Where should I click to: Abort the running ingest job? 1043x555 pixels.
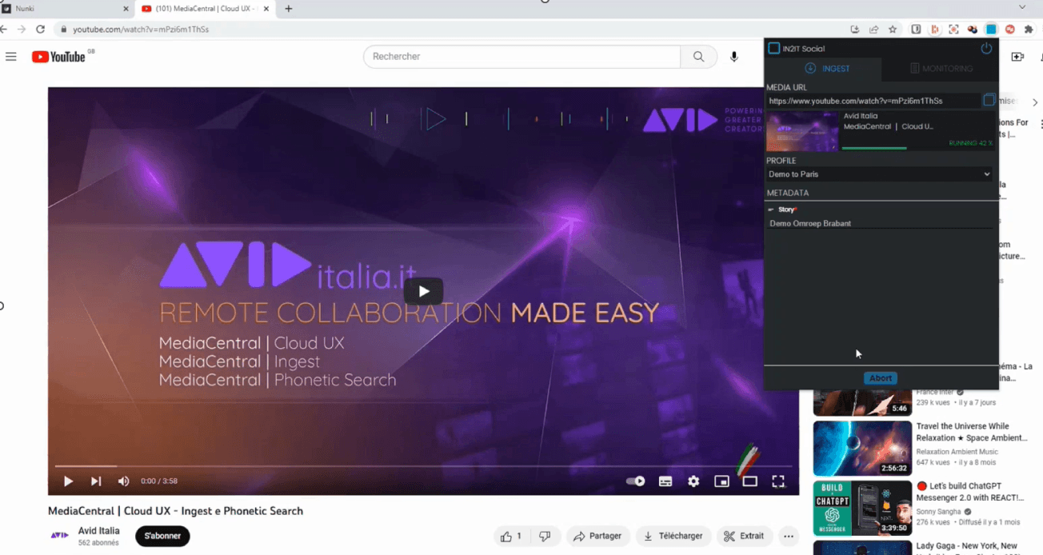(x=880, y=377)
